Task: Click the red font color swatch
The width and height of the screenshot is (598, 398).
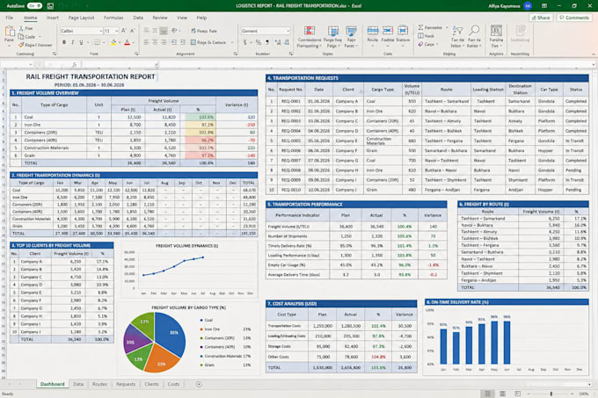Action: [x=127, y=42]
